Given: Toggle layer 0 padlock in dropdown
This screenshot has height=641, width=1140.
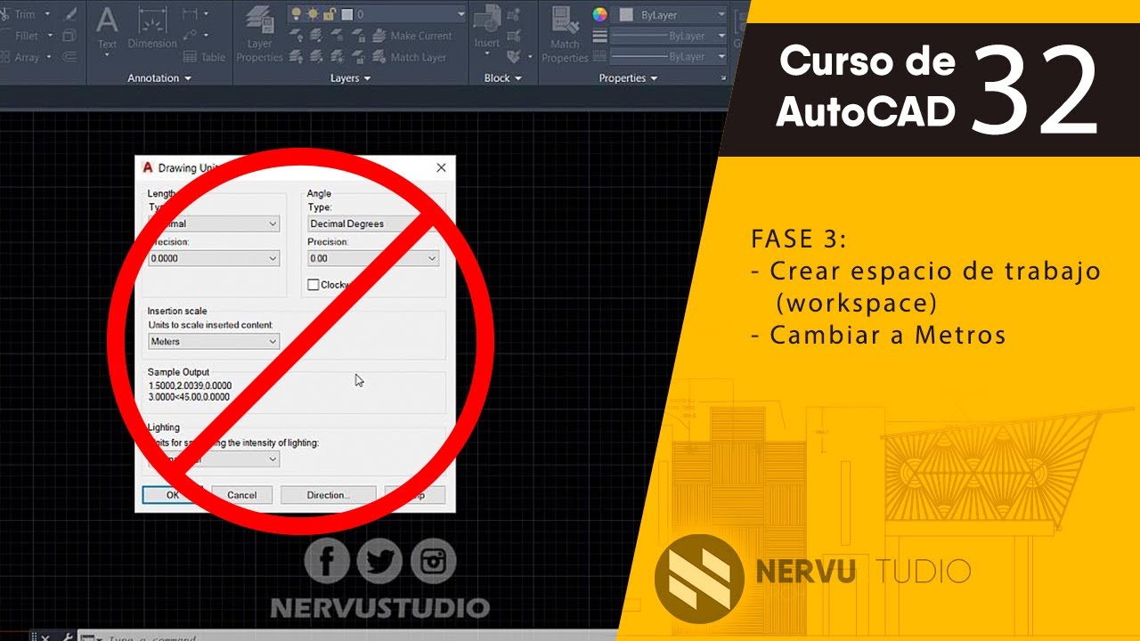Looking at the screenshot, I should (x=329, y=14).
